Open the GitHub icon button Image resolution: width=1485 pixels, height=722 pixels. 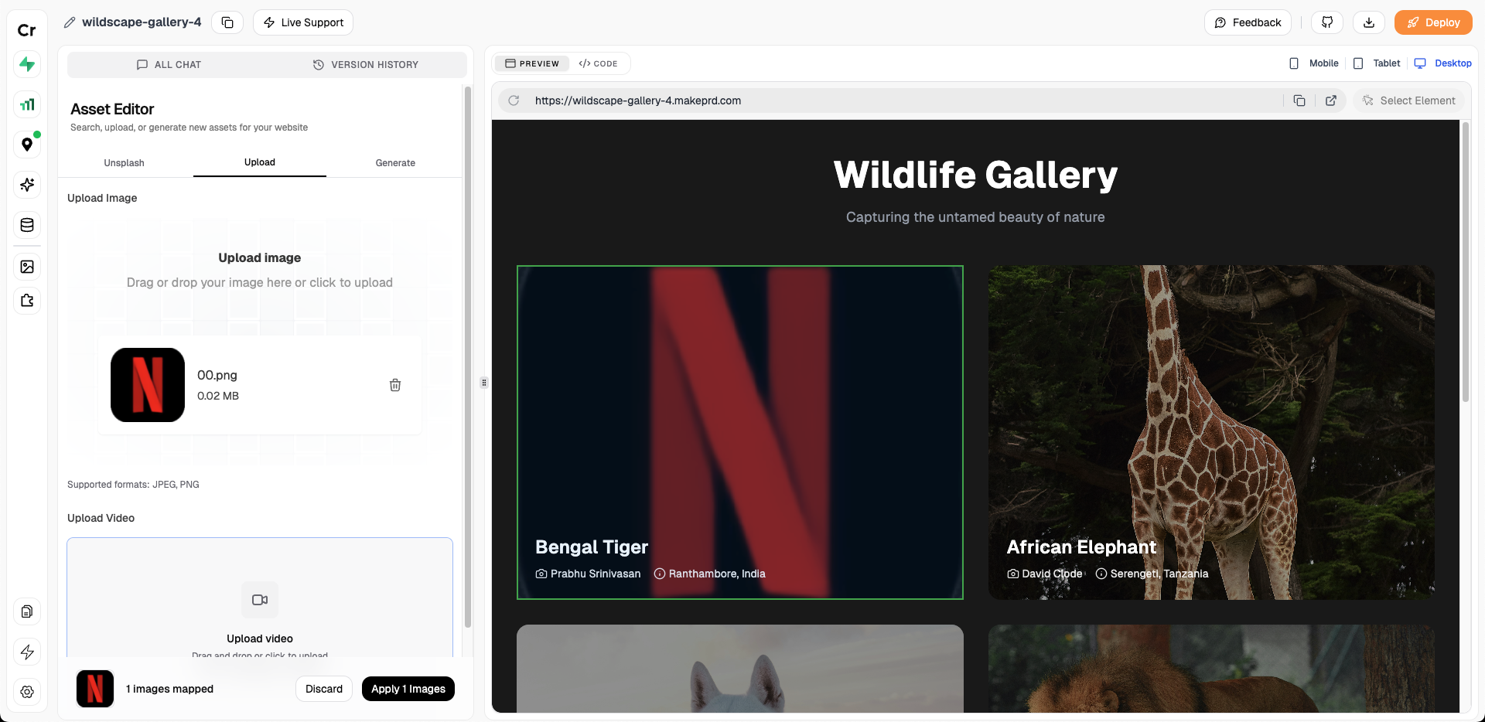(x=1327, y=22)
